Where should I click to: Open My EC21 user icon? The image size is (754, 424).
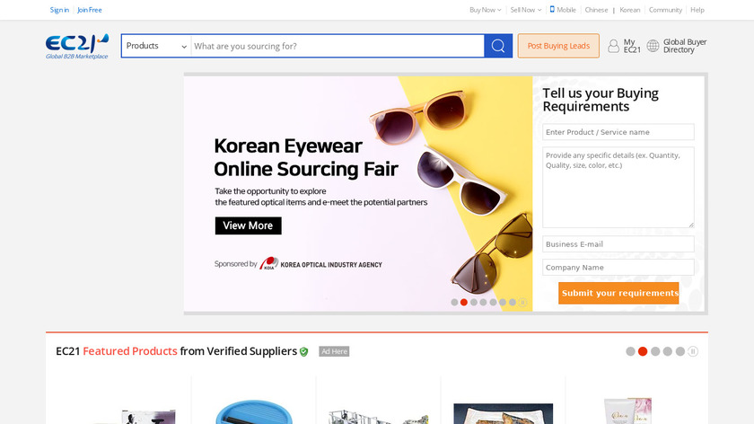tap(614, 46)
